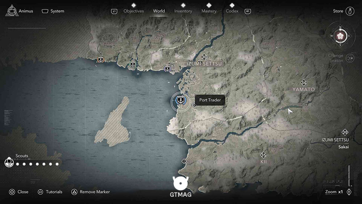This screenshot has height=204, width=362.
Task: Click the Change Season icon
Action: [x=350, y=58]
